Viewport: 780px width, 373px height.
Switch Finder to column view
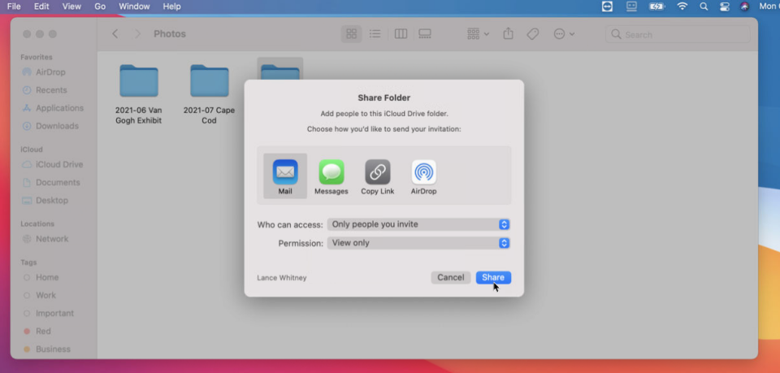tap(401, 34)
